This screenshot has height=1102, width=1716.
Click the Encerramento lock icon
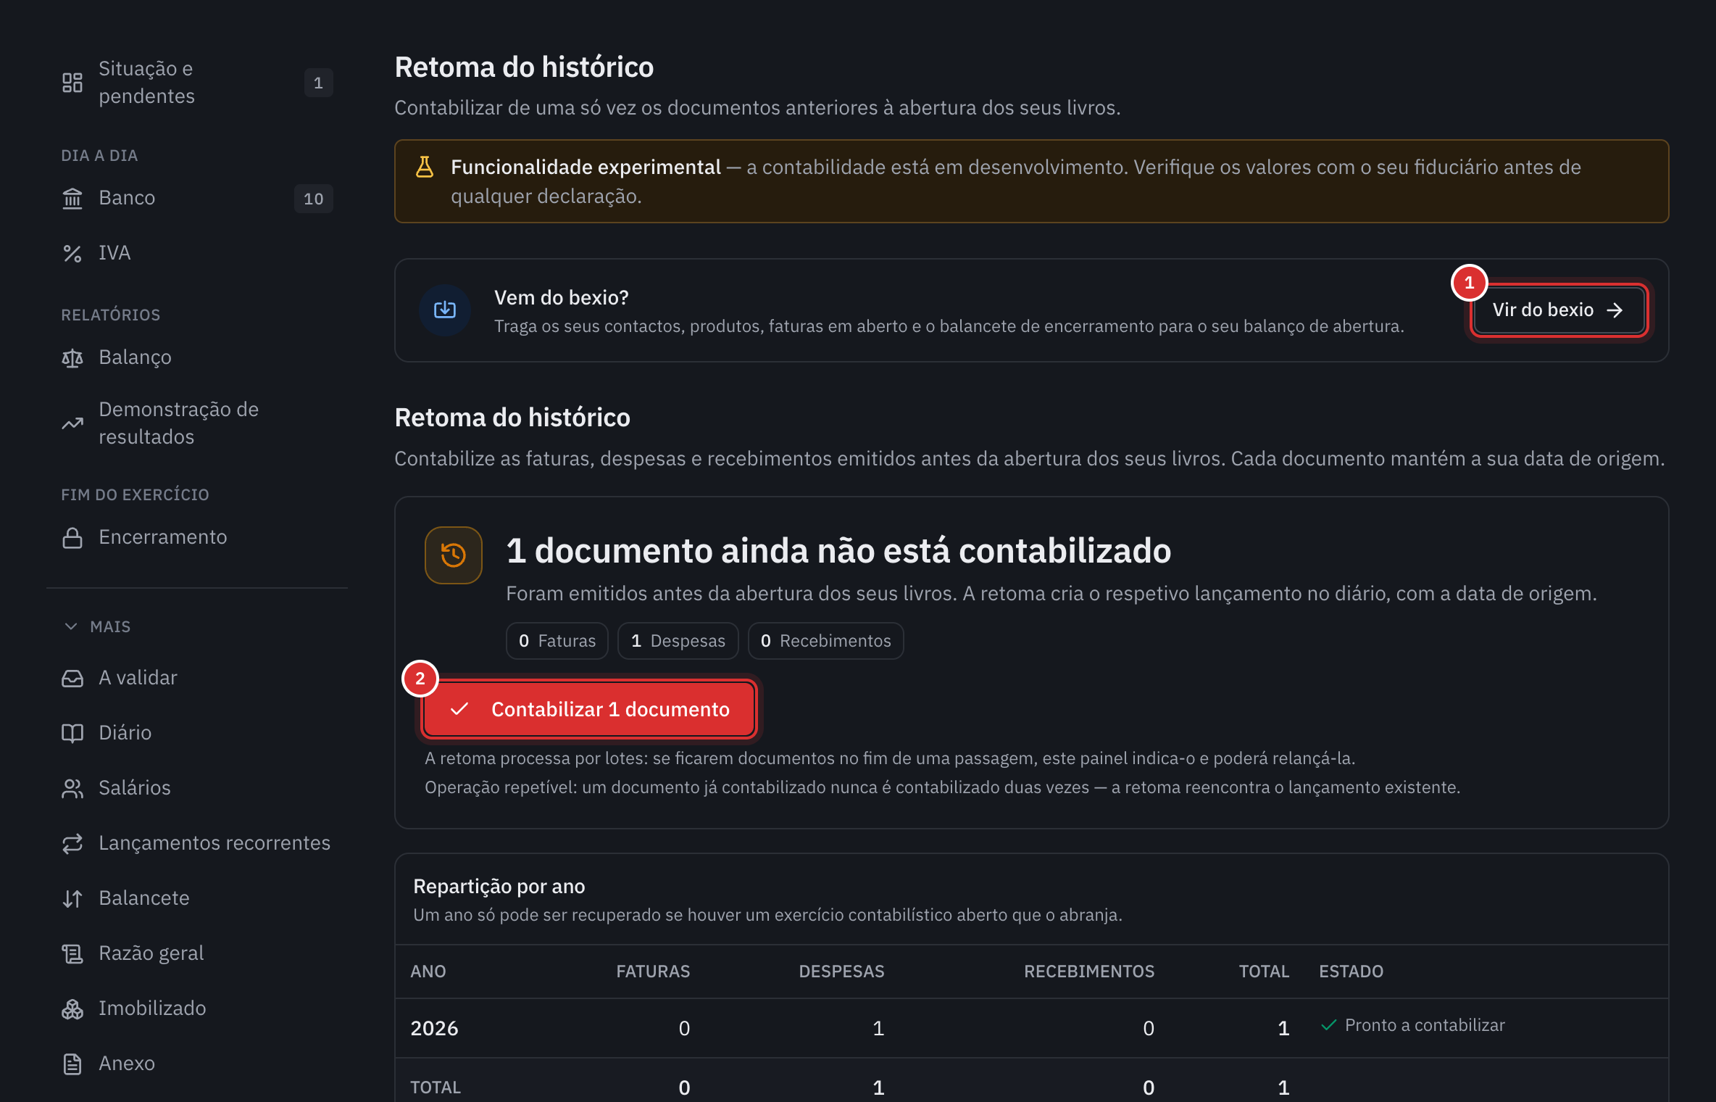coord(72,537)
